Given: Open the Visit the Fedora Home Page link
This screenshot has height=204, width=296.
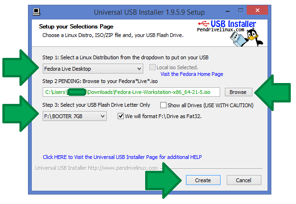Looking at the screenshot, I should 192,74.
